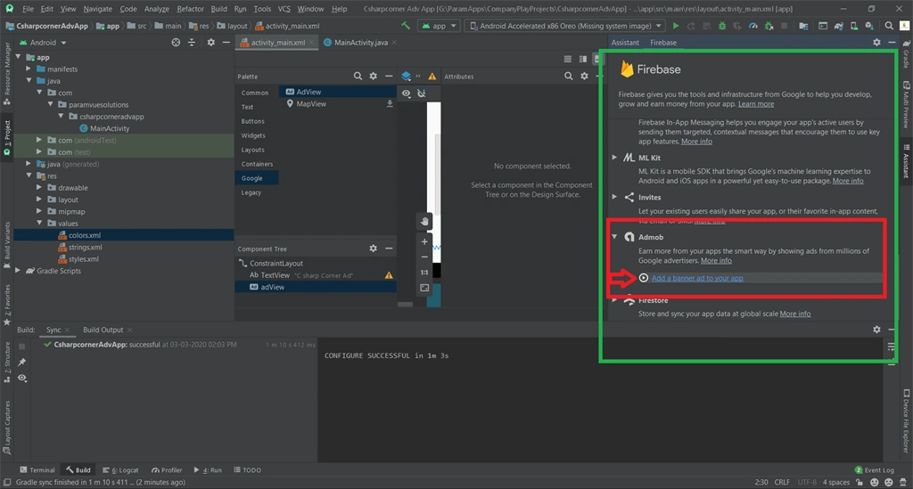This screenshot has width=913, height=489.
Task: Toggle pan hand tool on design surface
Action: [424, 221]
